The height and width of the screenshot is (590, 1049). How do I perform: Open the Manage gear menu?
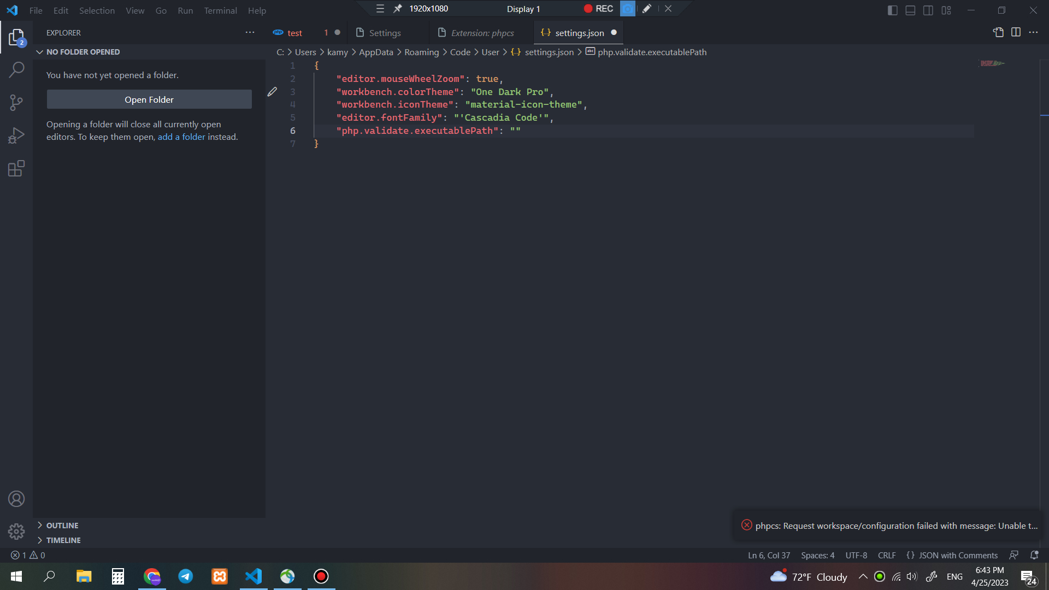click(x=16, y=532)
